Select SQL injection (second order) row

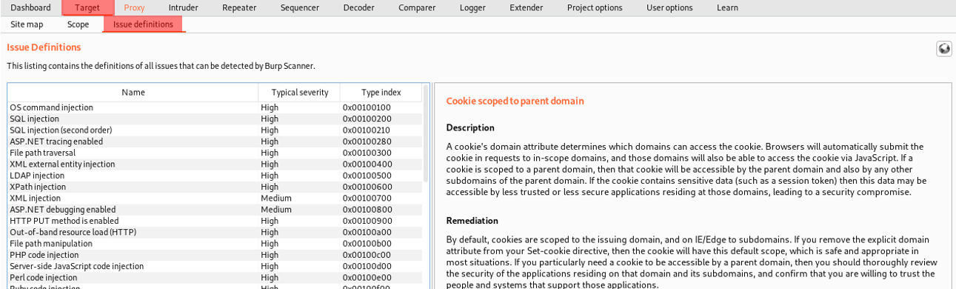[x=215, y=130]
